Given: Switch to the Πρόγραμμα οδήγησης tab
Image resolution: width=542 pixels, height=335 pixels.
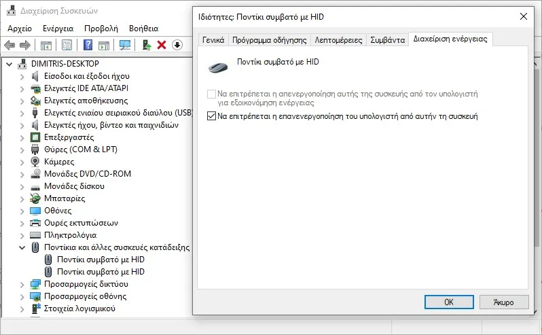Looking at the screenshot, I should click(x=269, y=40).
